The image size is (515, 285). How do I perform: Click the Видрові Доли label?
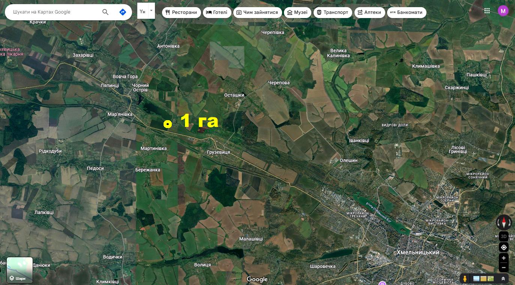click(x=395, y=125)
